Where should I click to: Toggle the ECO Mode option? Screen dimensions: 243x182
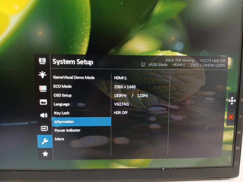pos(63,86)
